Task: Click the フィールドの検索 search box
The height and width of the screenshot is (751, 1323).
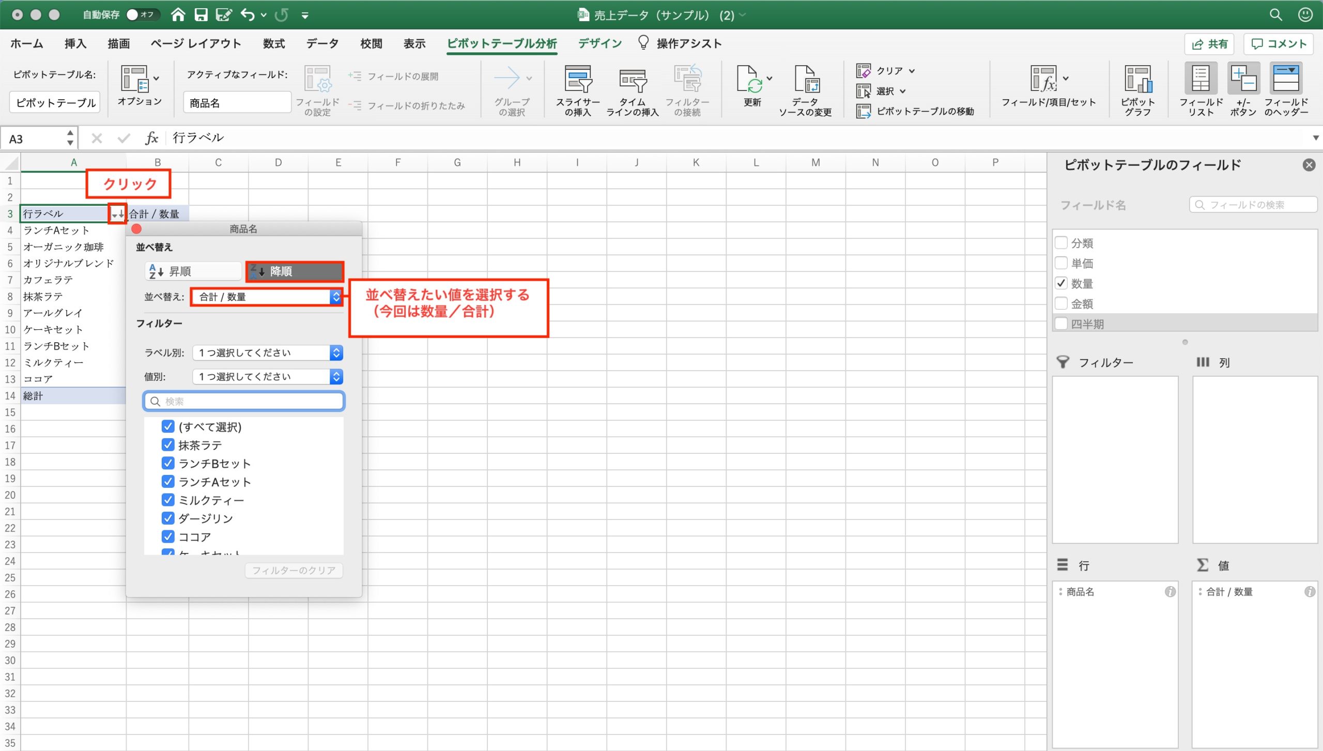Action: coord(1253,205)
